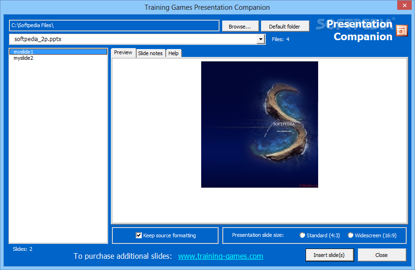415x270 pixels.
Task: Click the Browse... button
Action: [240, 27]
